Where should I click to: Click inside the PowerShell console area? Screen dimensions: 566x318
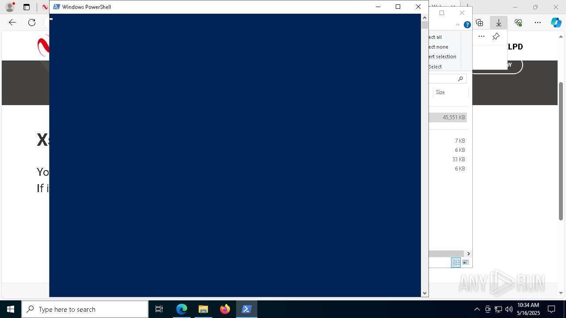[x=235, y=155]
